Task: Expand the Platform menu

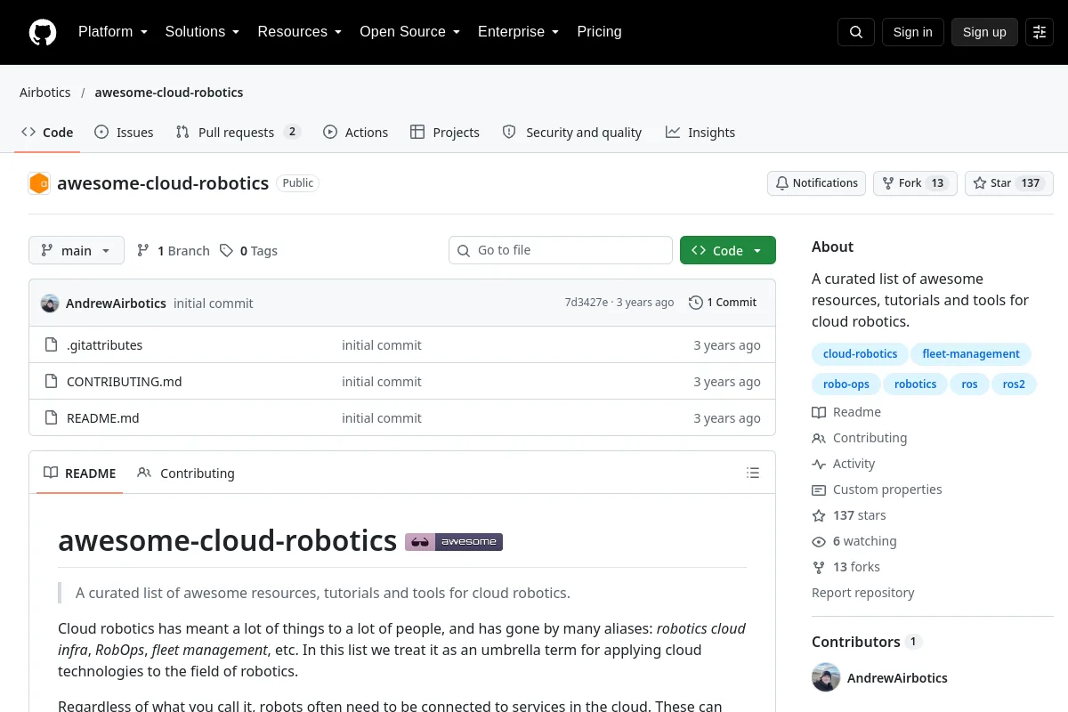Action: pos(113,32)
